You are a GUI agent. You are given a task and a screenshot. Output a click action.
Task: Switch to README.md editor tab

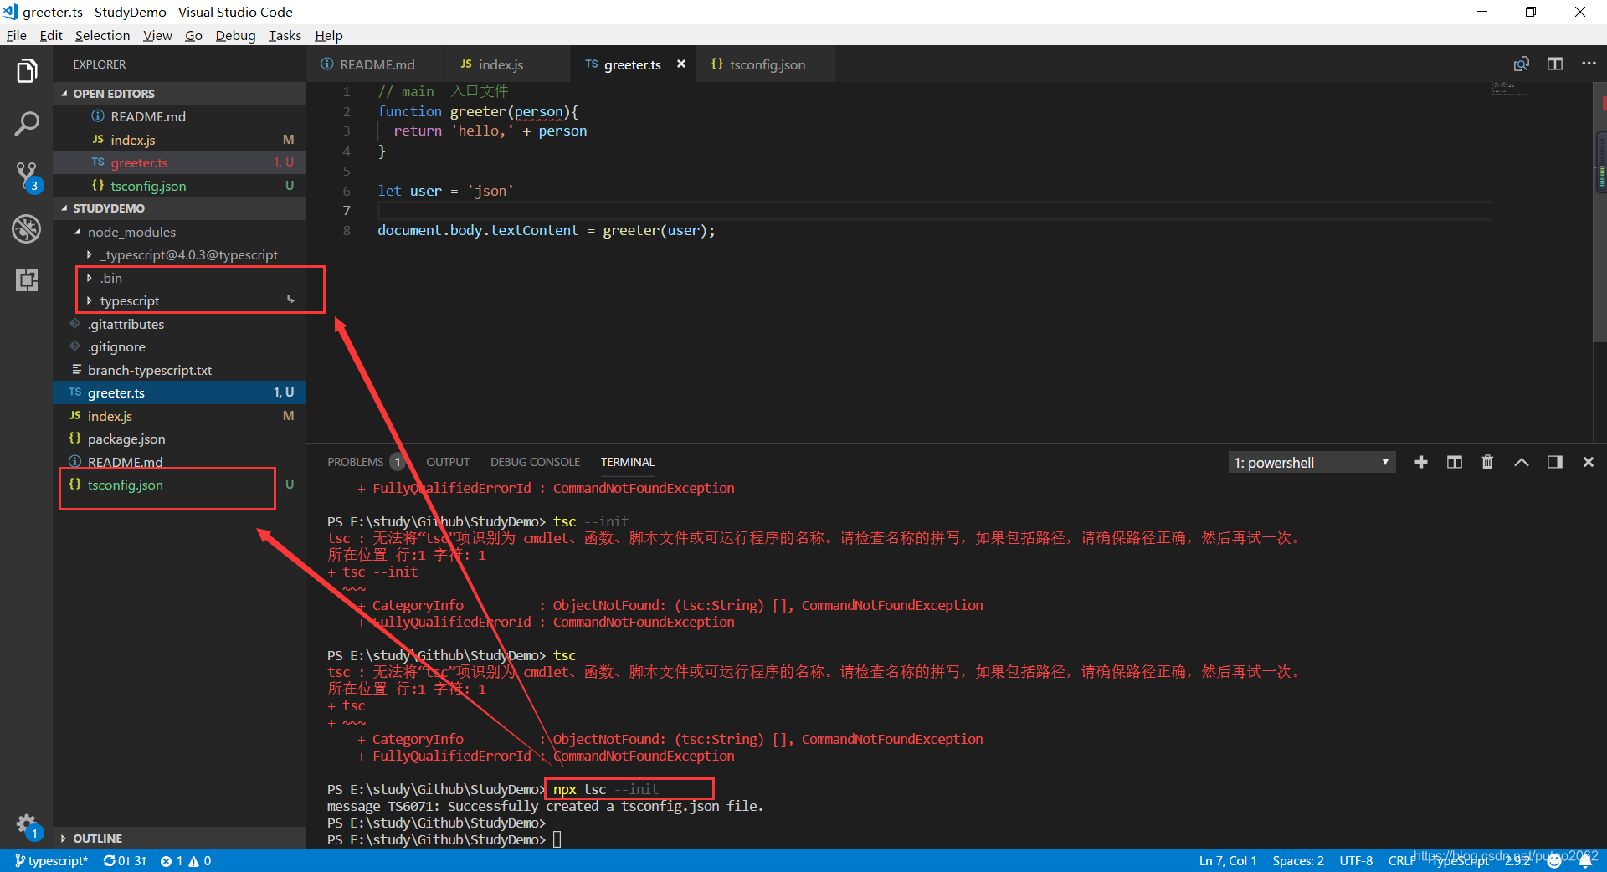click(x=376, y=64)
